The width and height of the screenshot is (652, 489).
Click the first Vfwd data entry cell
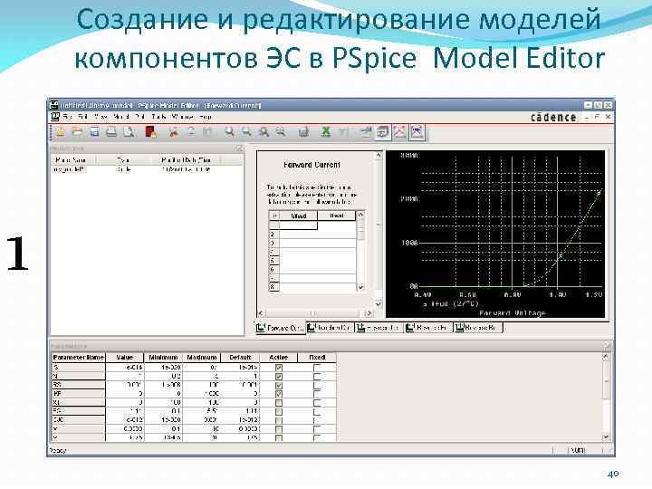pyautogui.click(x=298, y=225)
